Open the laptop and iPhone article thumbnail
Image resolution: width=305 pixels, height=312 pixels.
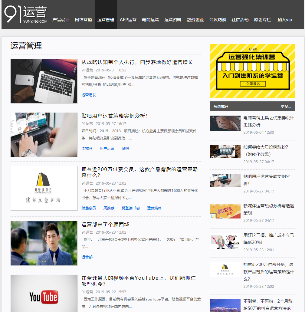tap(44, 81)
